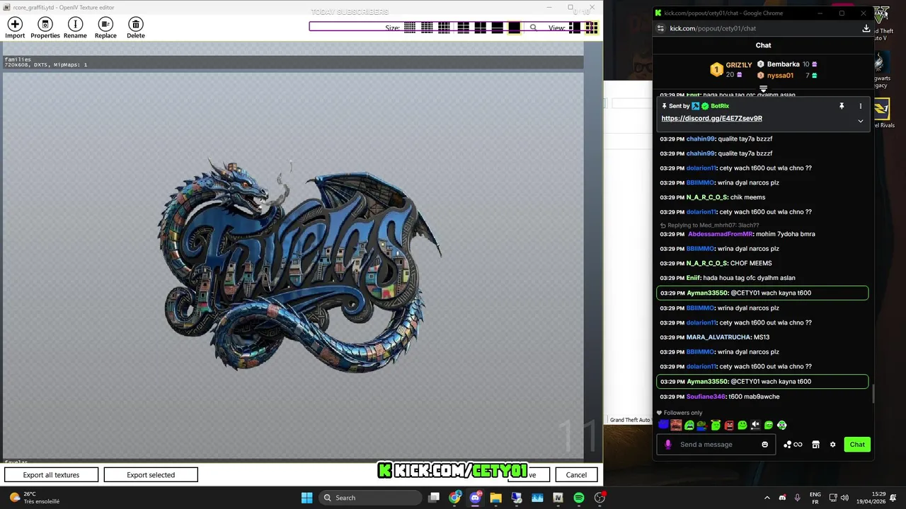Click AbdessamadFromMR username in chat
Image resolution: width=906 pixels, height=509 pixels.
click(x=721, y=234)
